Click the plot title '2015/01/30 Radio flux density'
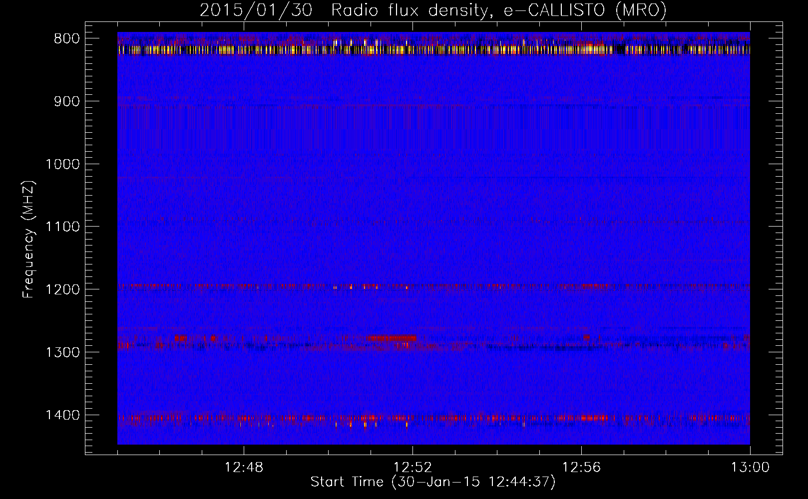 (343, 10)
